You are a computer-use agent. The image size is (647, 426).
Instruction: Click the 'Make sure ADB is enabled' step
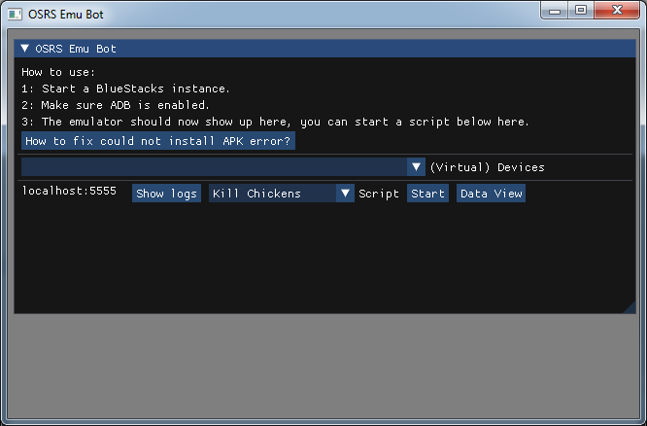[x=116, y=105]
